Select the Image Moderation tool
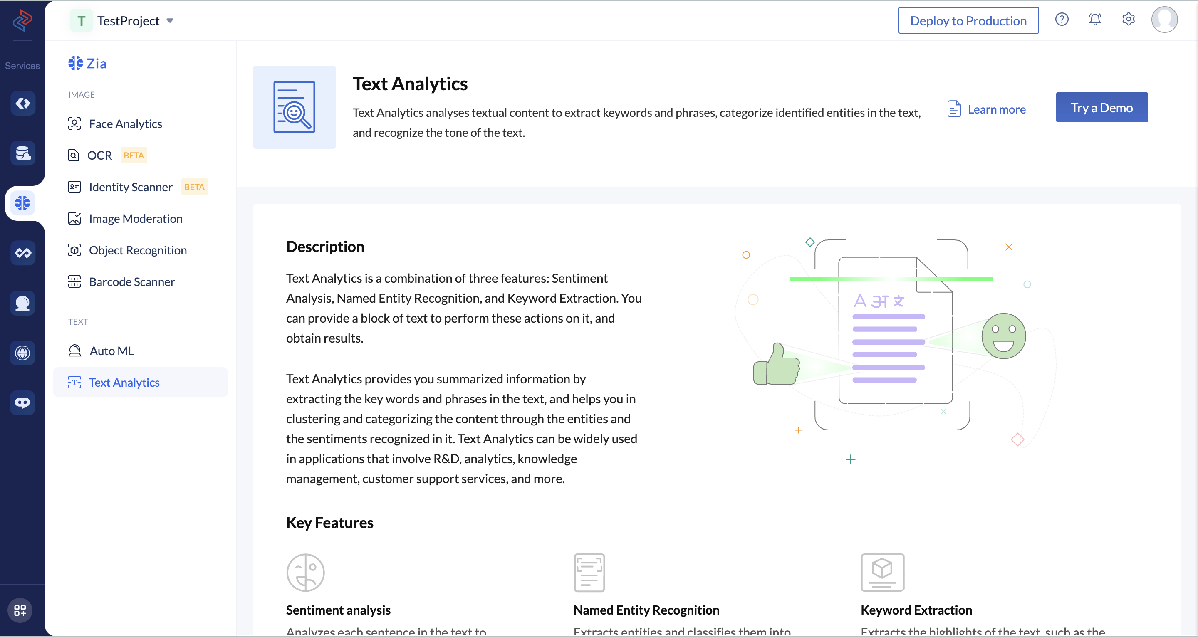Screen dimensions: 1198x637 (x=136, y=218)
